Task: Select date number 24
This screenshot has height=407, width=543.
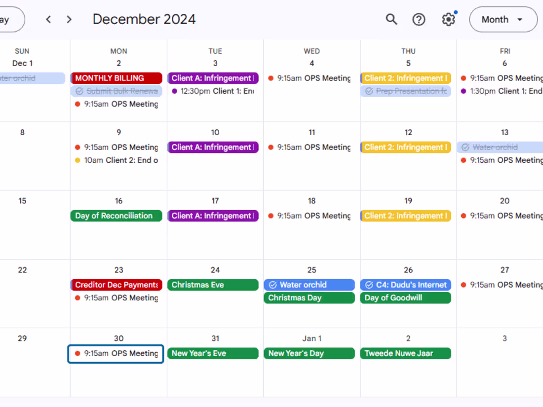Action: [215, 270]
